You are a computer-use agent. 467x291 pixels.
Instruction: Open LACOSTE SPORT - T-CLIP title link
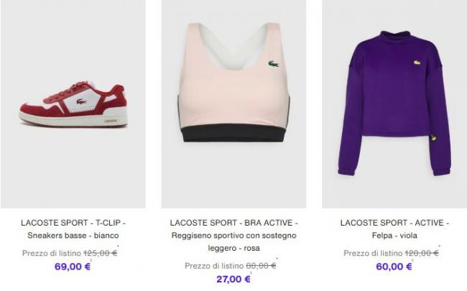(x=73, y=223)
